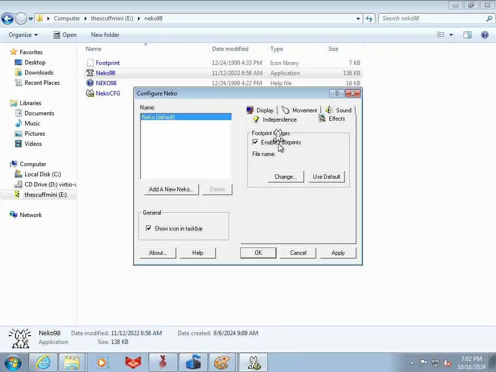Click New folder in the toolbar

(x=105, y=35)
